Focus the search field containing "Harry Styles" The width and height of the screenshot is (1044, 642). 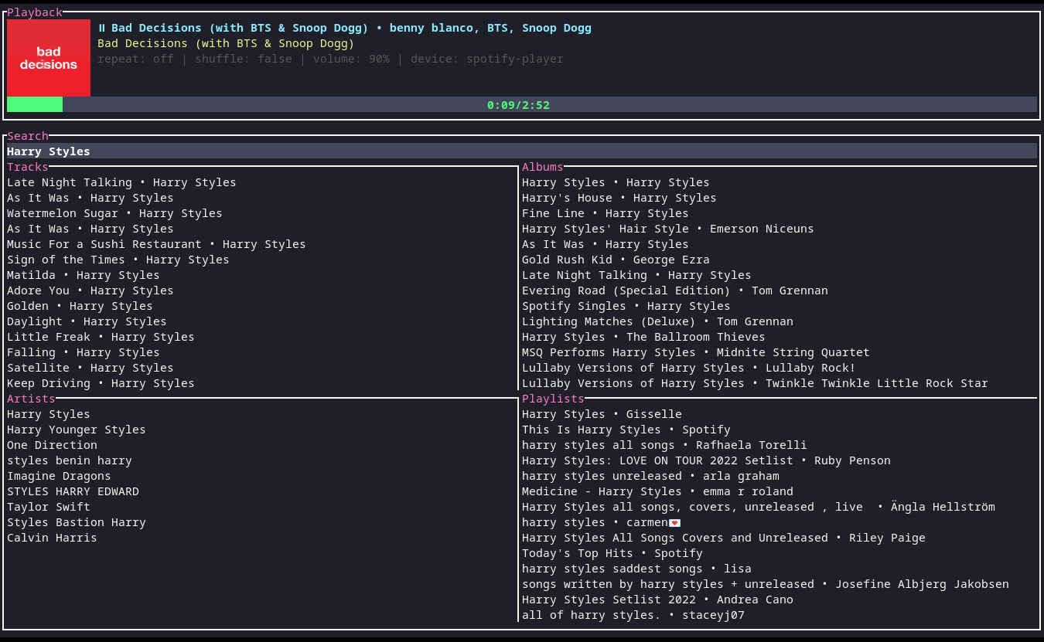522,151
